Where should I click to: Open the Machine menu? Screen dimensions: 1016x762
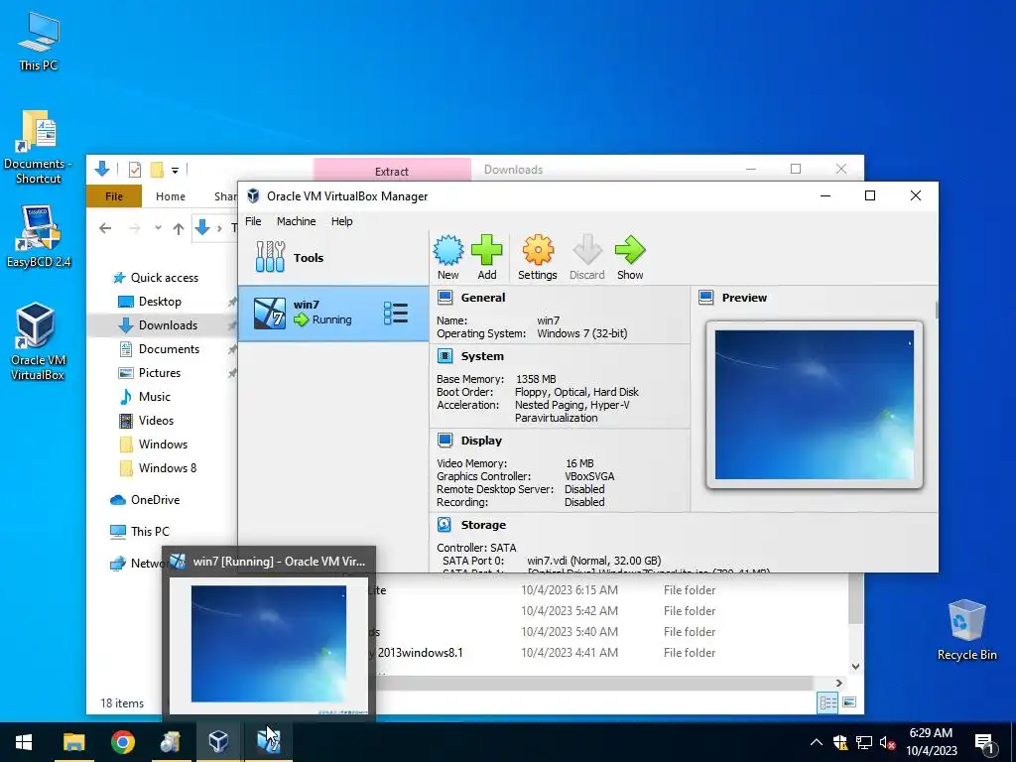(296, 221)
